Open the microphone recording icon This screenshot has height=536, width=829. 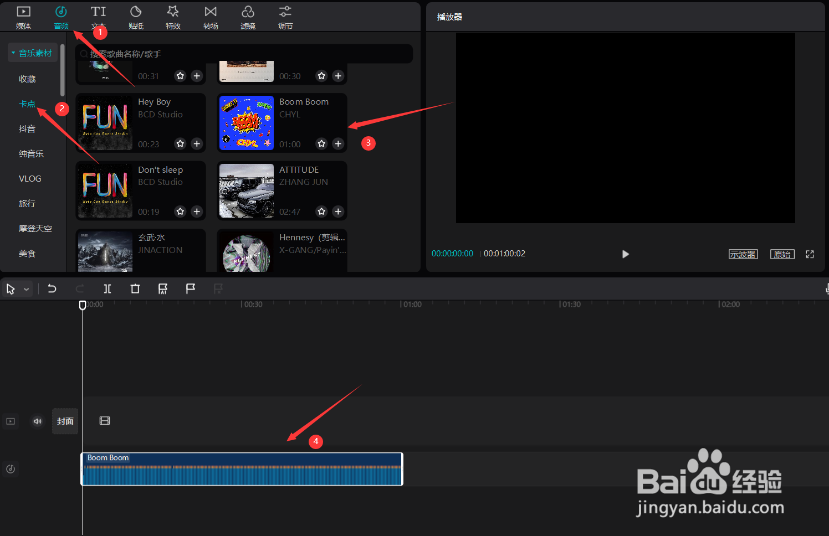pyautogui.click(x=826, y=288)
